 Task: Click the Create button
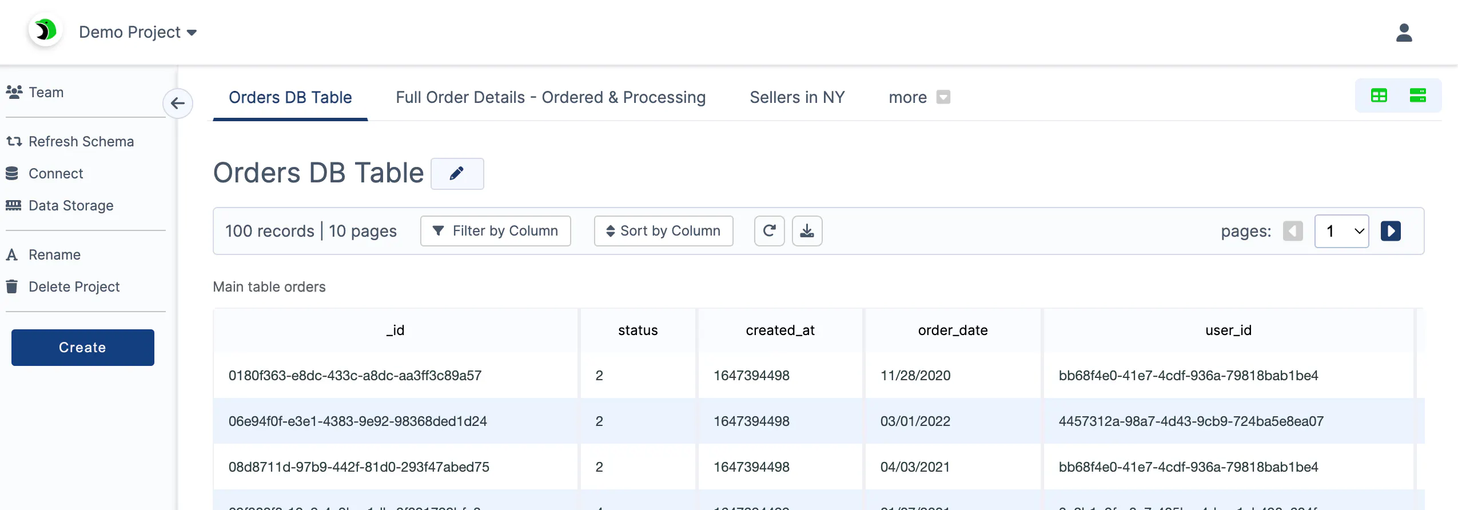83,348
